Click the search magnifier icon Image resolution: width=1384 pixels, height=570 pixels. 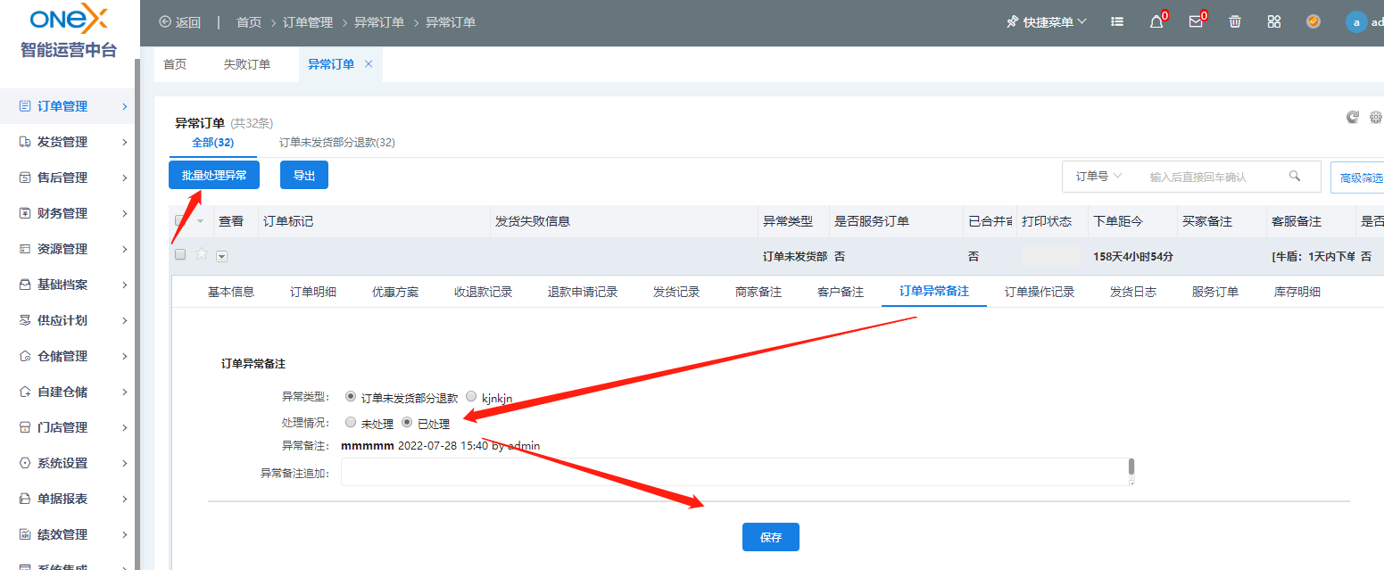1295,176
